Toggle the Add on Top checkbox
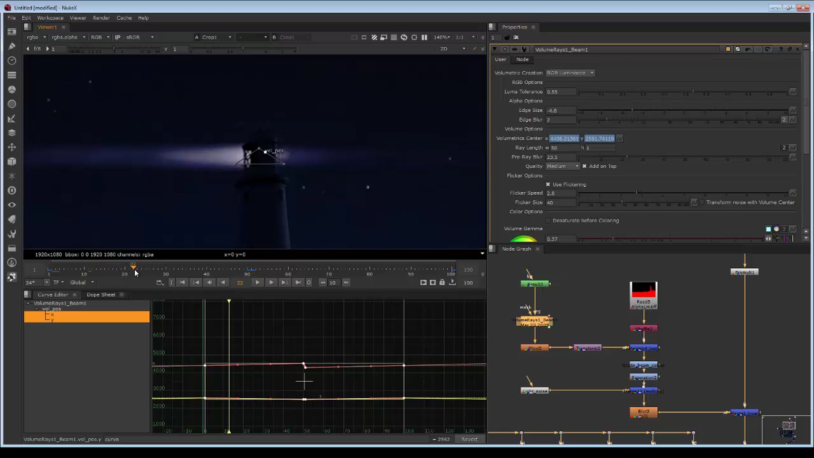 click(x=584, y=166)
